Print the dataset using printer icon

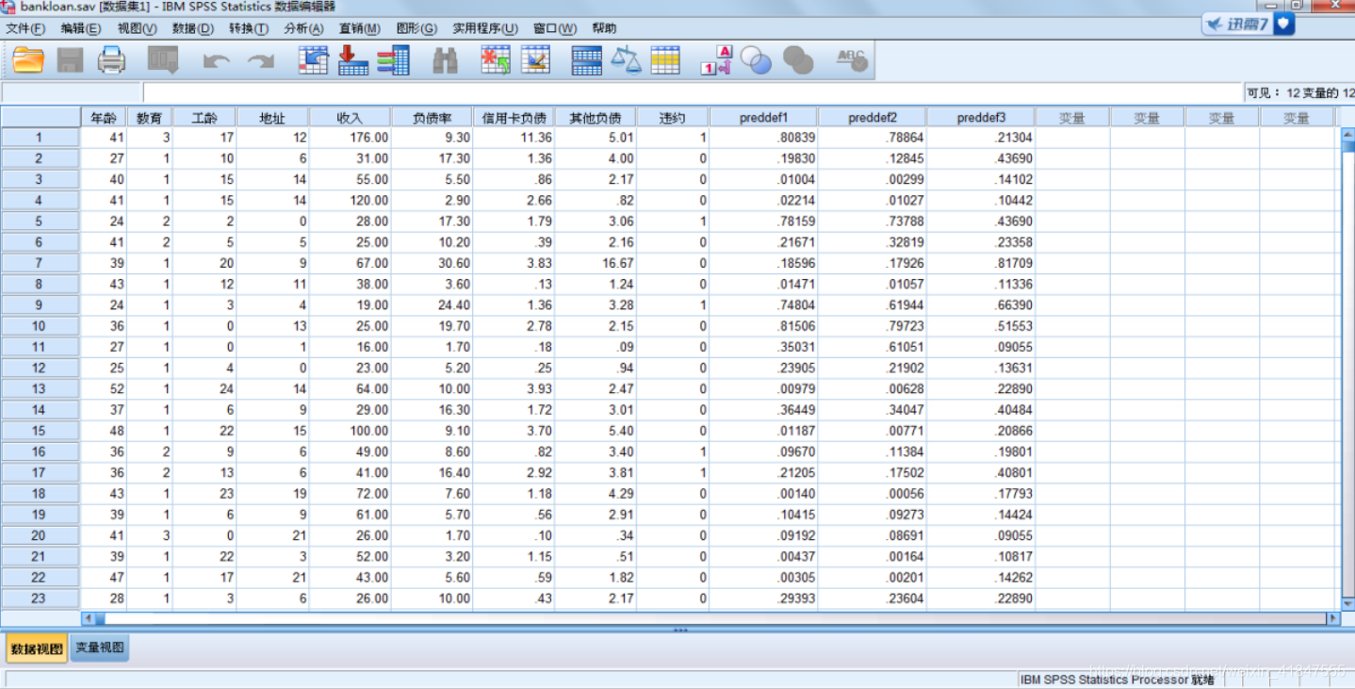(111, 60)
